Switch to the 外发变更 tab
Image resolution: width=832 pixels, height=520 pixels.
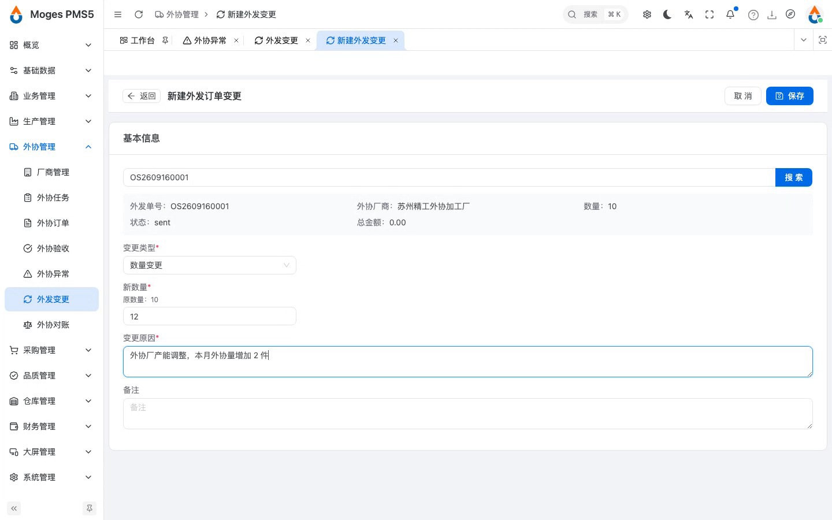point(276,40)
